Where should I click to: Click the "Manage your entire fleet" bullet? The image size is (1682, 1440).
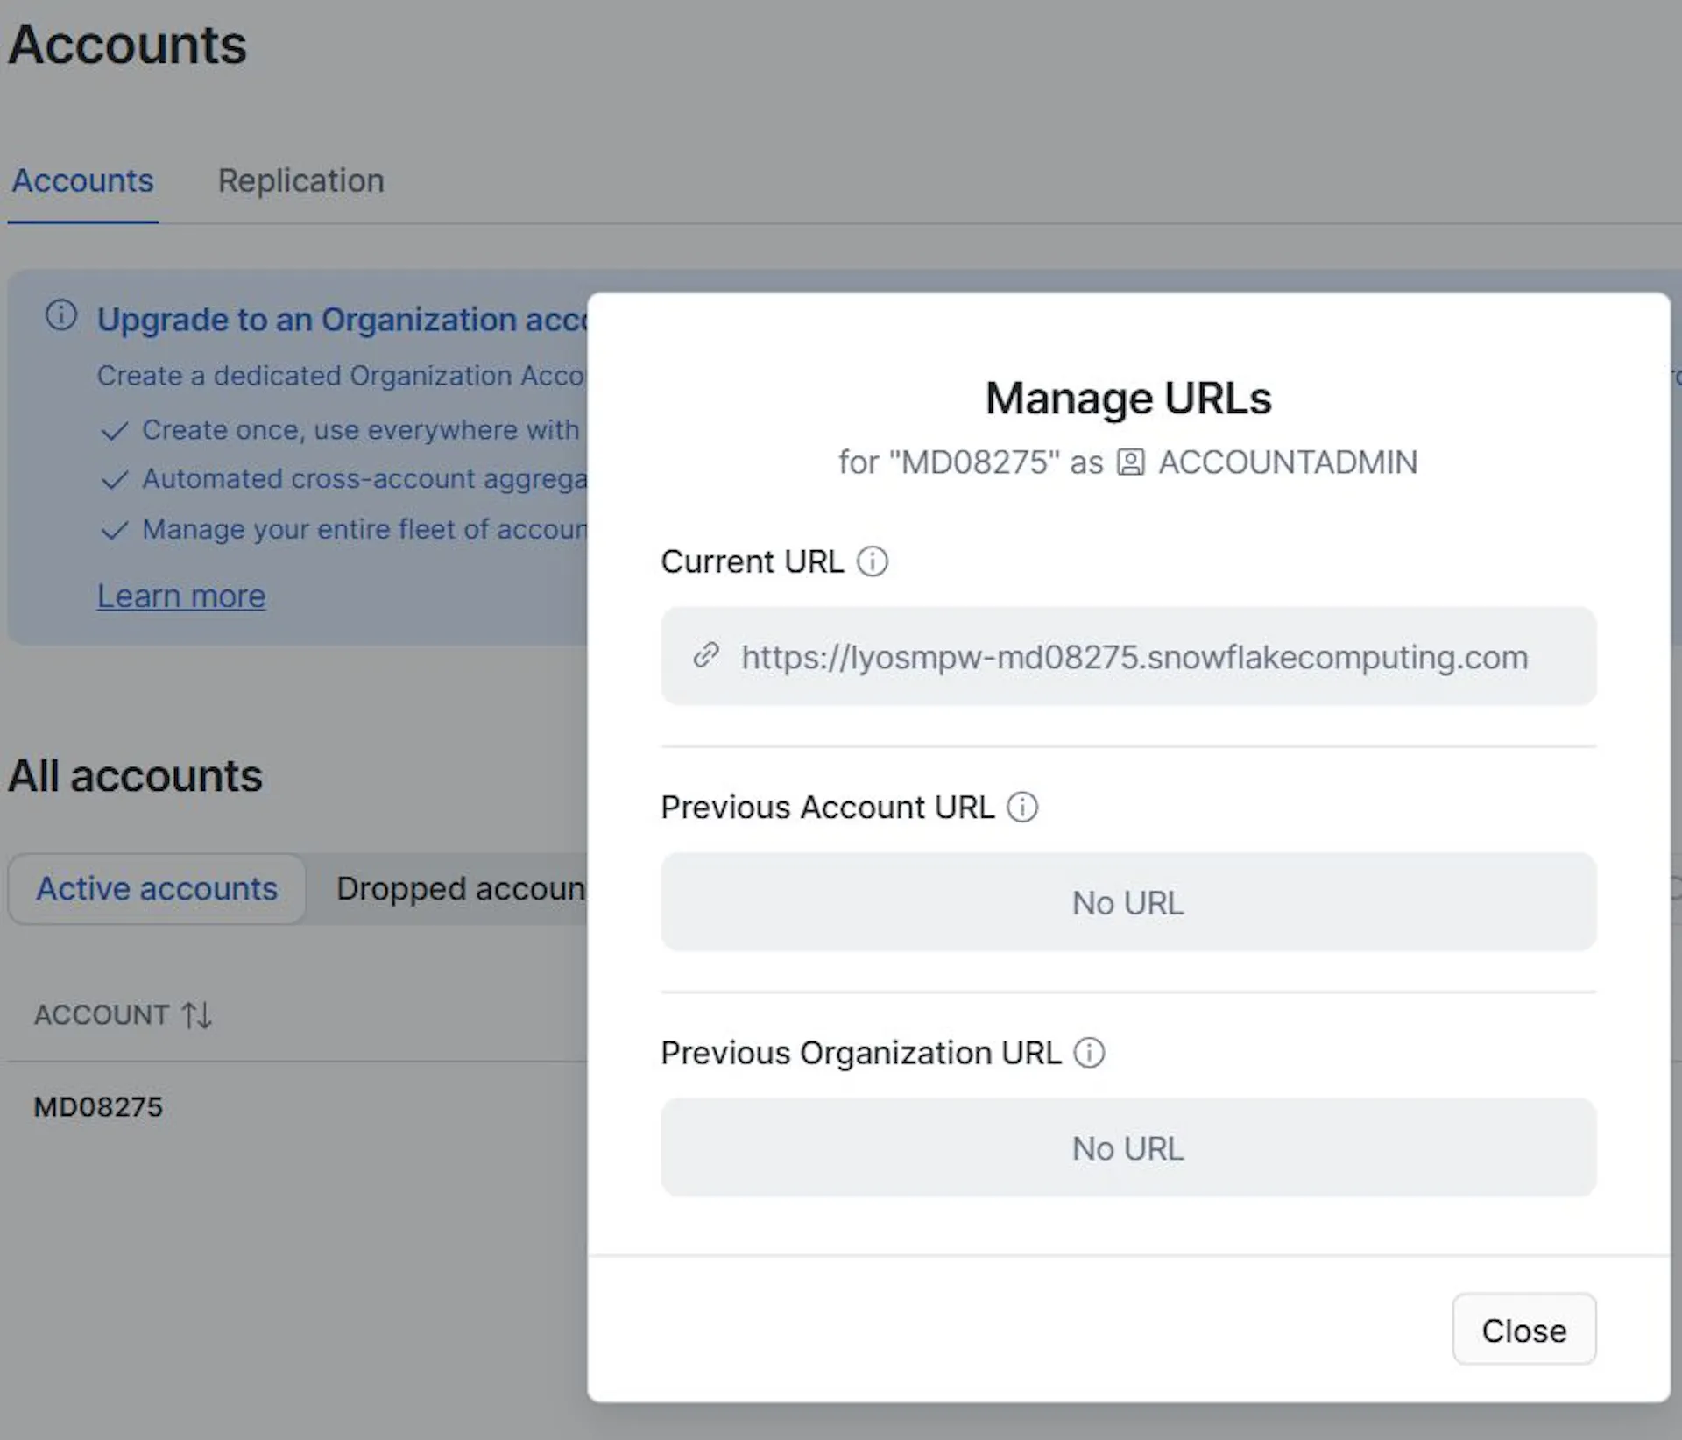364,529
